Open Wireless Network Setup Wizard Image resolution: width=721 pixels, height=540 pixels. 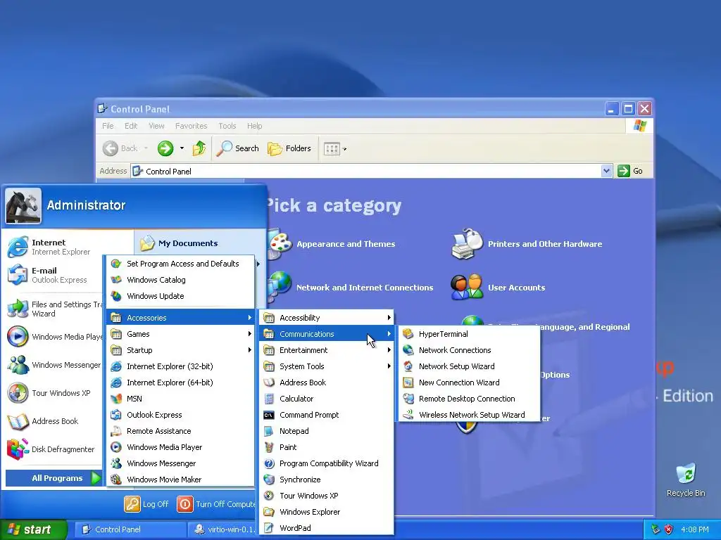coord(469,415)
